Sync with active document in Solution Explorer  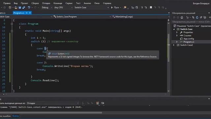193,18
